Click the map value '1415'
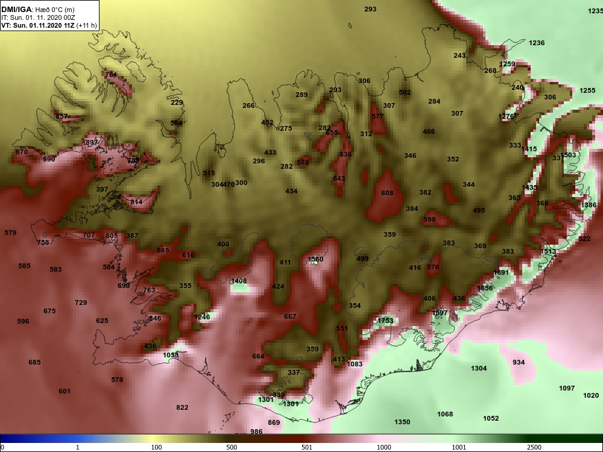 [529, 149]
